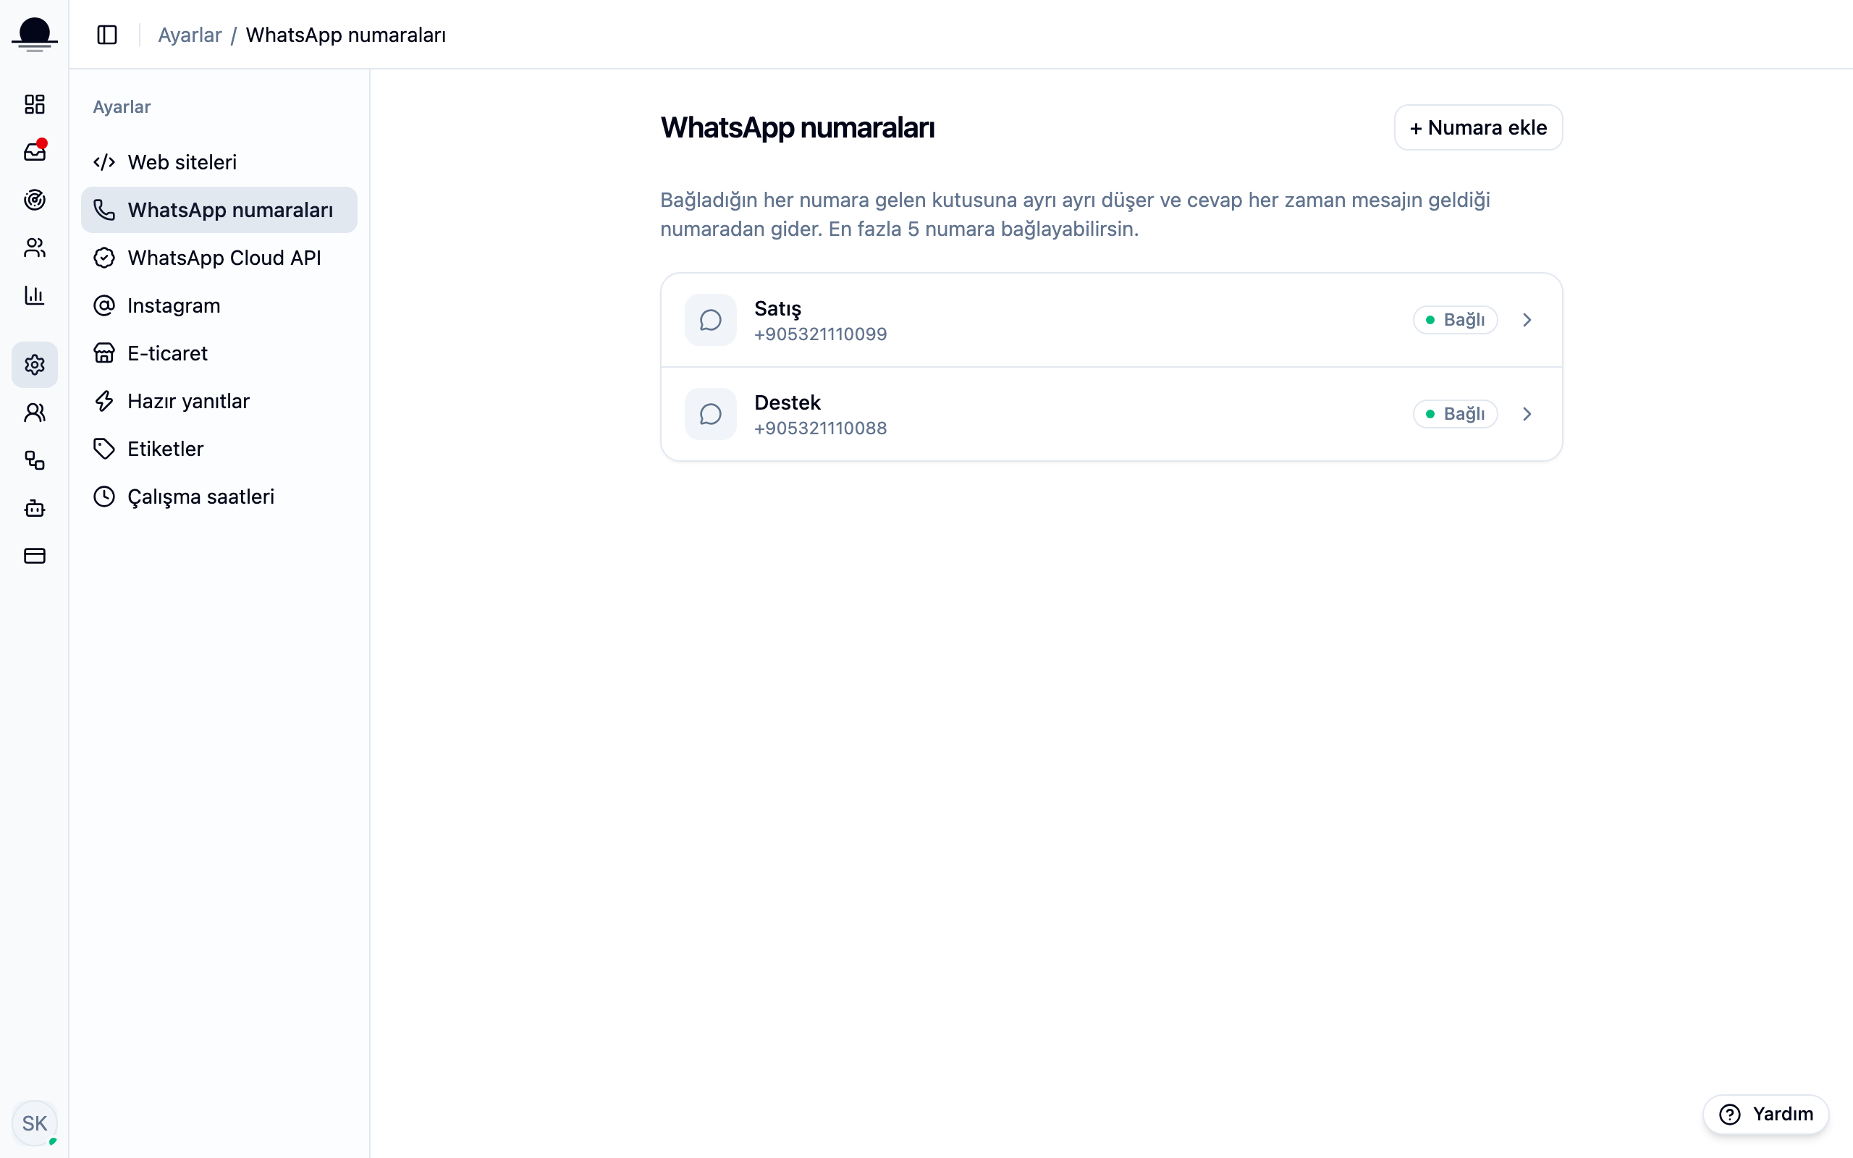
Task: Open the inbox icon with the red notification dot
Action: pyautogui.click(x=35, y=152)
